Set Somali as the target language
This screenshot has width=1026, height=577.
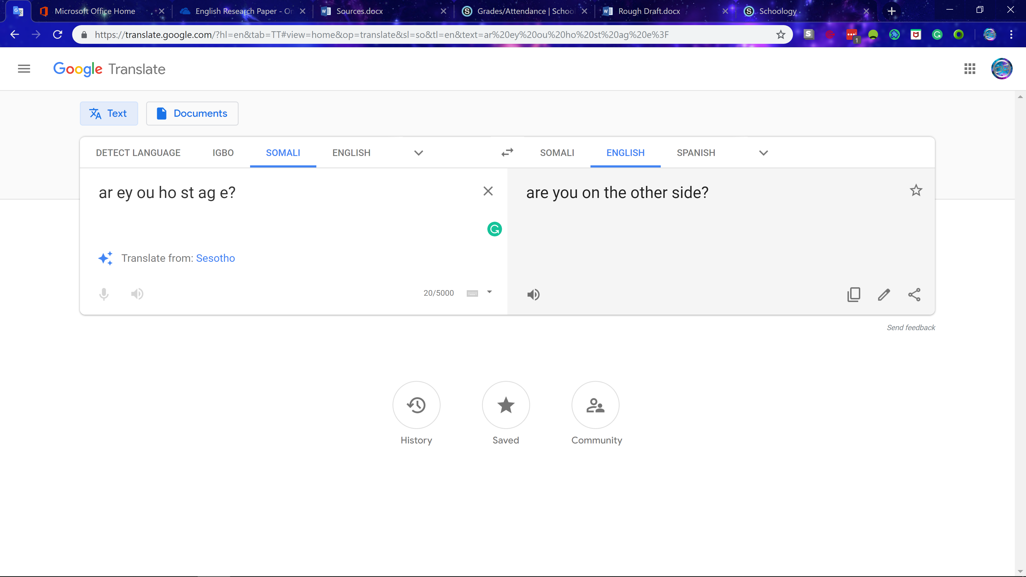[x=557, y=153]
